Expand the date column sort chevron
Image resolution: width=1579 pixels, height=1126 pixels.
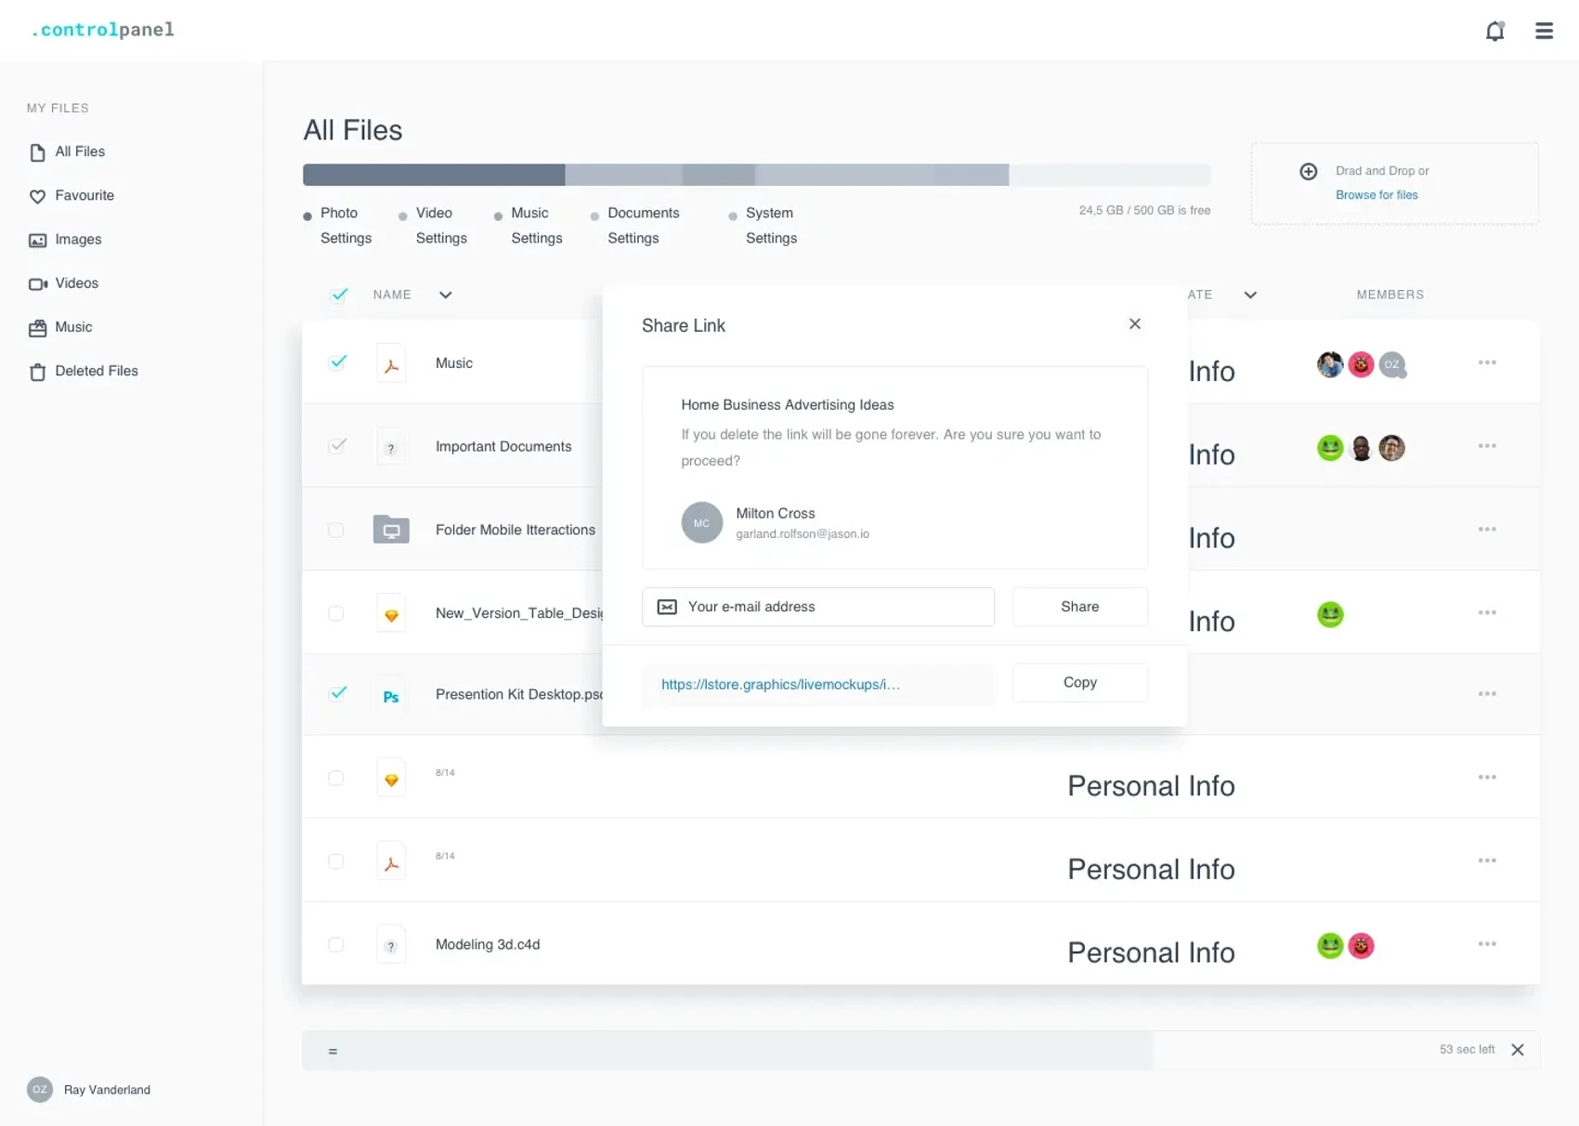(x=1250, y=295)
